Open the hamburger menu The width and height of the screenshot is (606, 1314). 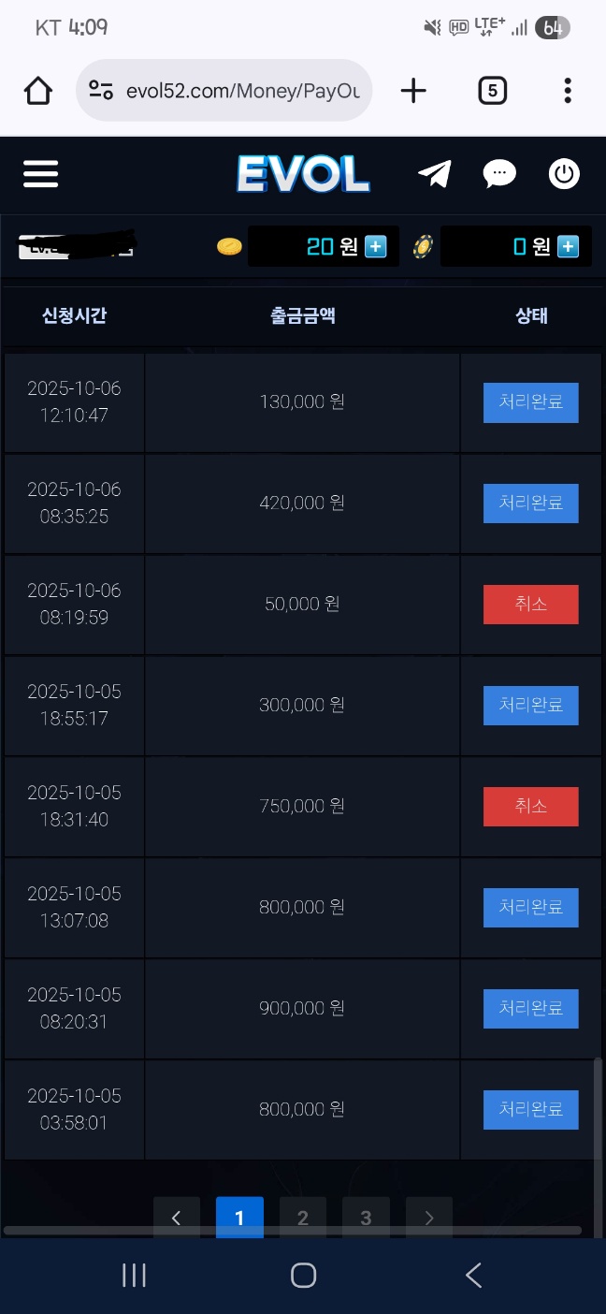[x=40, y=174]
